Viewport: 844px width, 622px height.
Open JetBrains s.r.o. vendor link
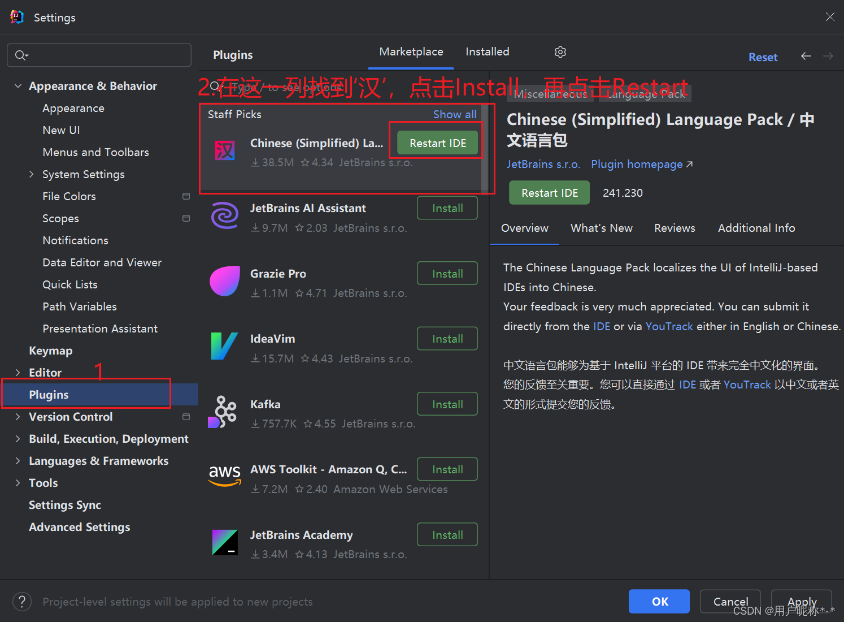(x=543, y=164)
